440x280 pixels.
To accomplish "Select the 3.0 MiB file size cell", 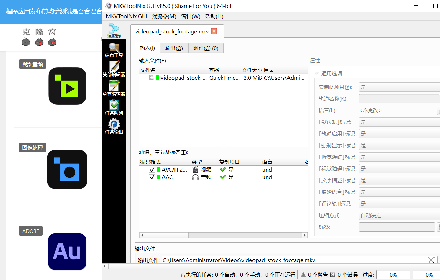I will click(x=252, y=78).
